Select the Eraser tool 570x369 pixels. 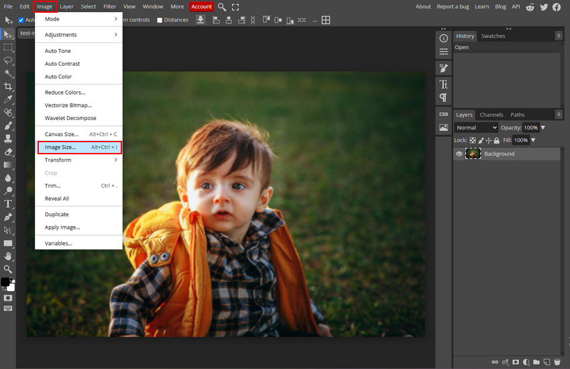coord(7,152)
